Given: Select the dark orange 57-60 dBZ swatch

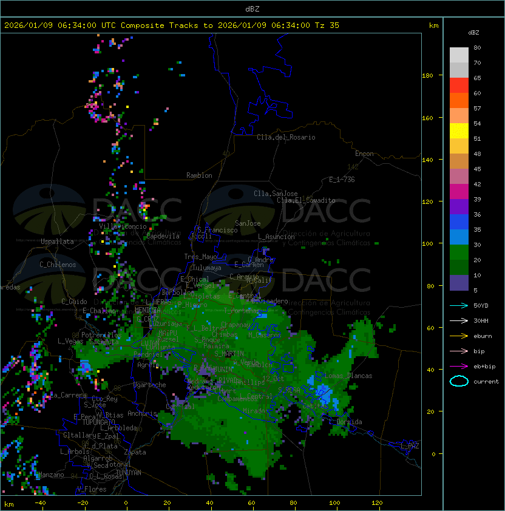Looking at the screenshot, I should (x=459, y=100).
